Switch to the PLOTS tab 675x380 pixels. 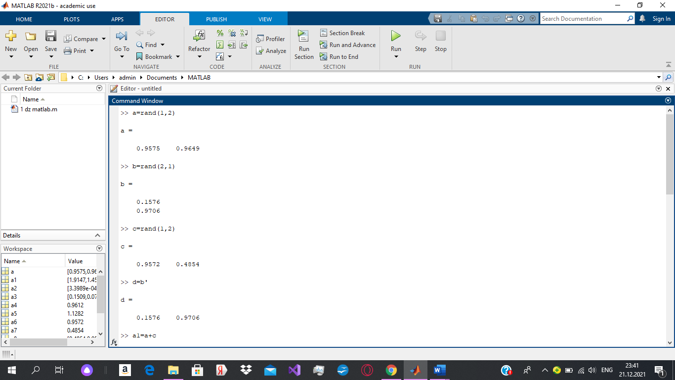click(72, 19)
